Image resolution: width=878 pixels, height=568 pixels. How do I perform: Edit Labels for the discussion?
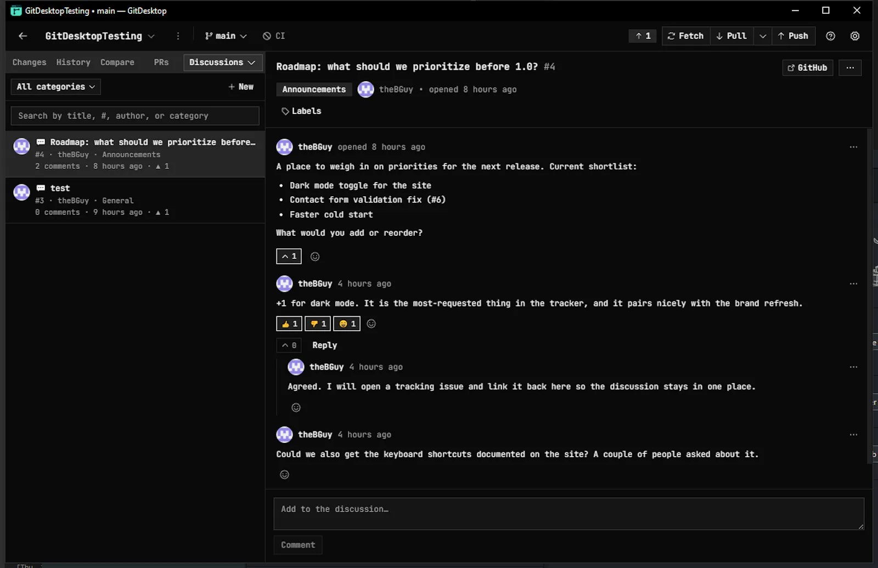coord(301,111)
